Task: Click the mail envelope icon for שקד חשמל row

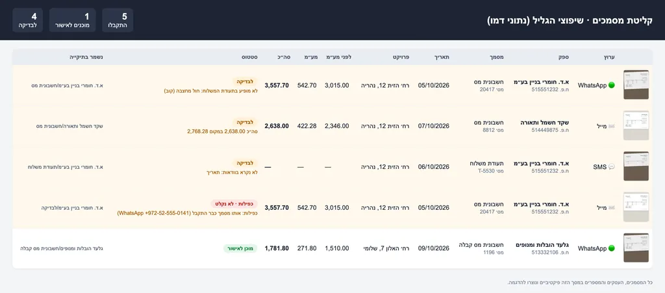Action: click(611, 126)
